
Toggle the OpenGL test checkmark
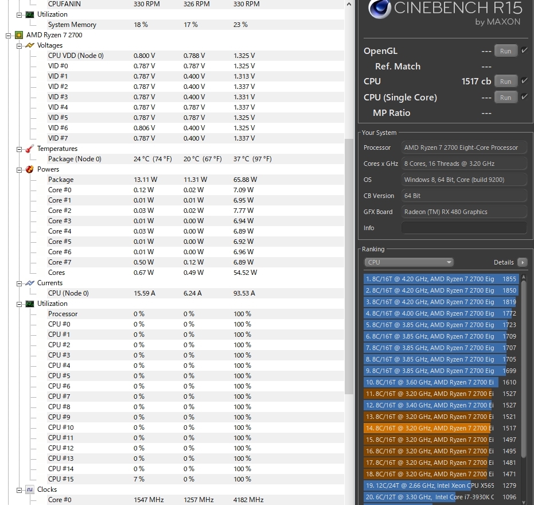pyautogui.click(x=524, y=50)
